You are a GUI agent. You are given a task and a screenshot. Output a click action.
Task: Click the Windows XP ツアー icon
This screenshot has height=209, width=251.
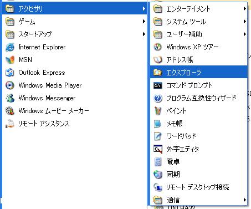point(158,47)
